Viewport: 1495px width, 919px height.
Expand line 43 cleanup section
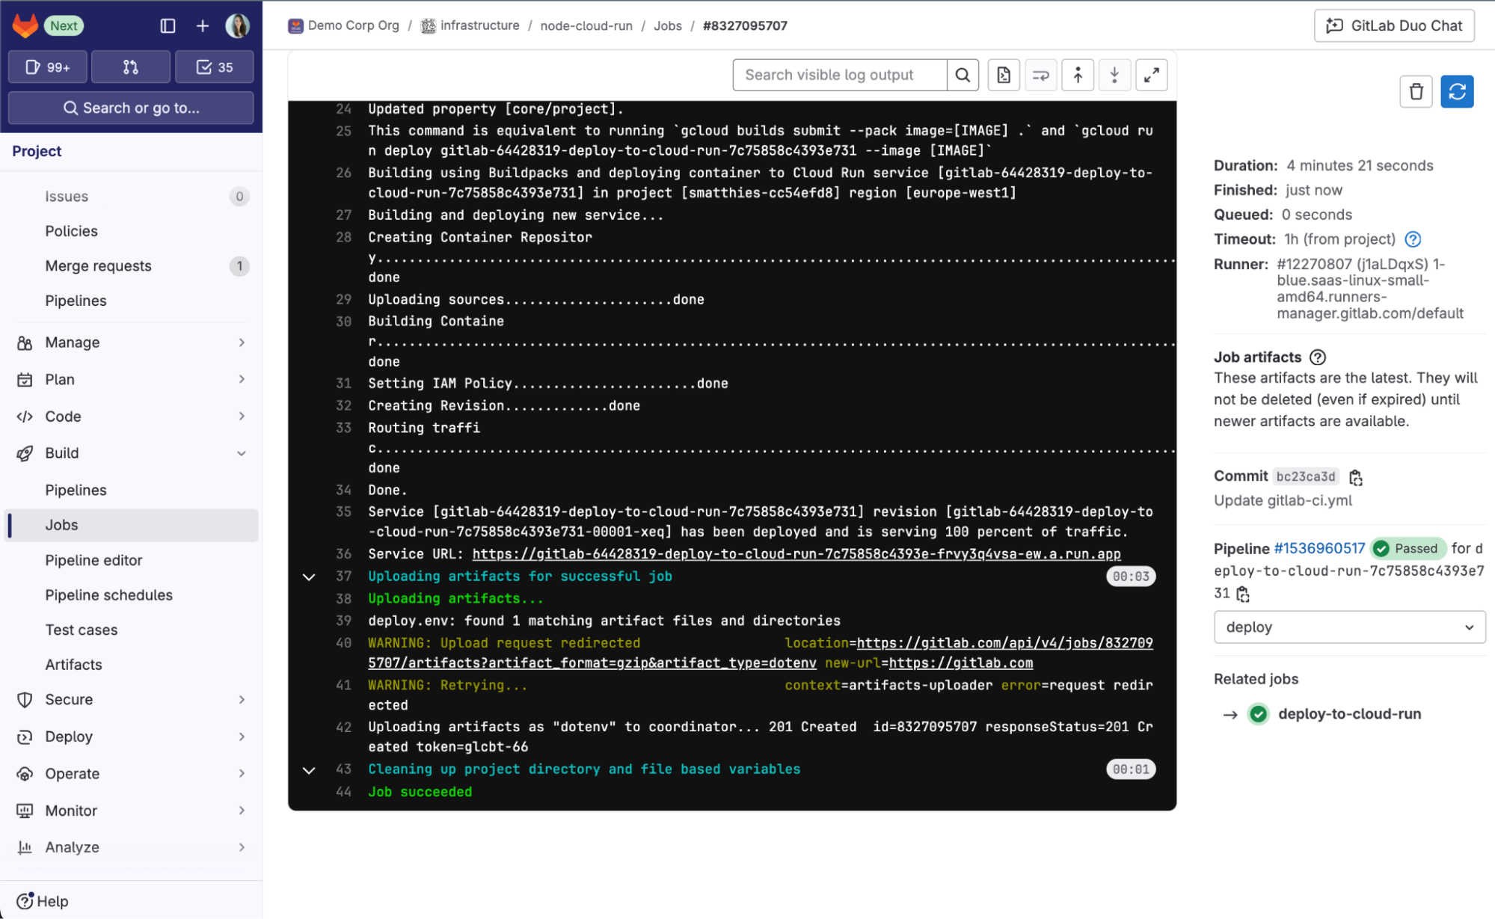coord(309,769)
